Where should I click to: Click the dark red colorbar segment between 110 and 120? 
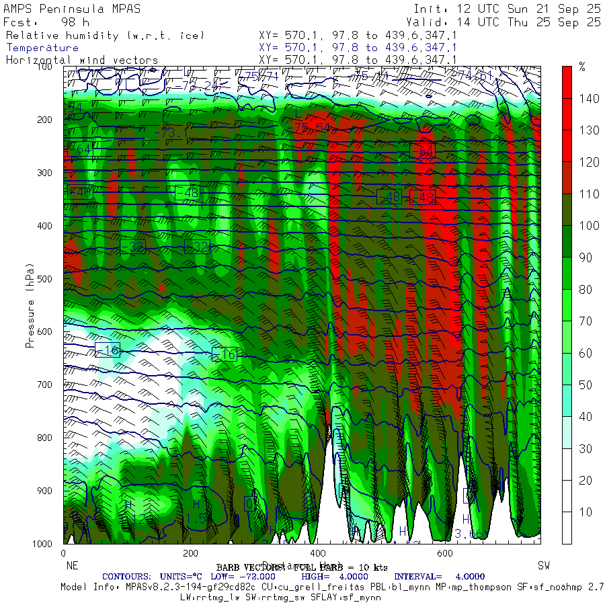coord(567,178)
